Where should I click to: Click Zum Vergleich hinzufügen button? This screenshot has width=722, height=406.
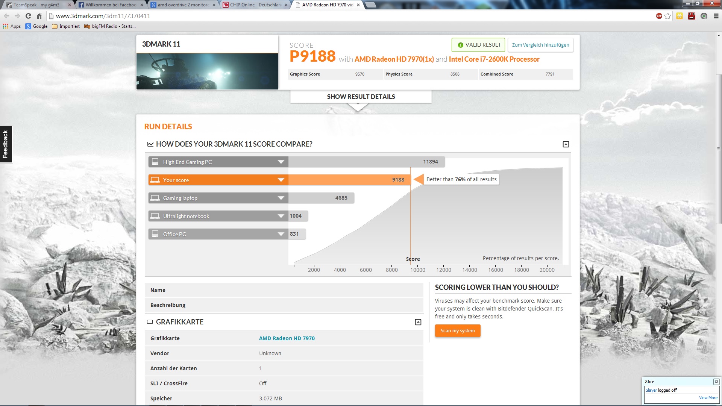[540, 45]
